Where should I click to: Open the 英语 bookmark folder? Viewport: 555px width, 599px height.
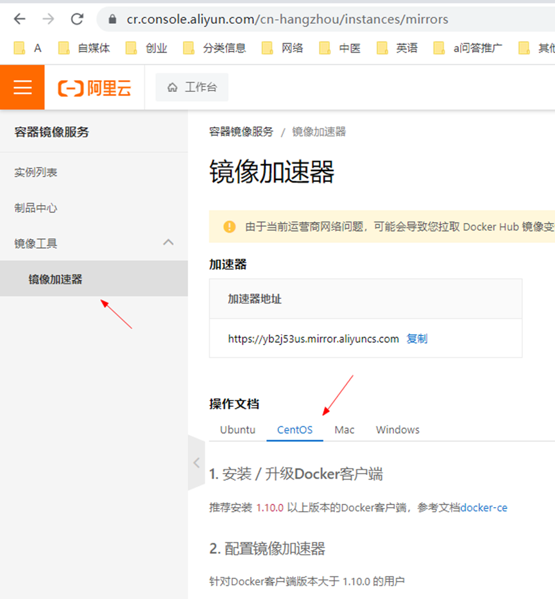(397, 48)
